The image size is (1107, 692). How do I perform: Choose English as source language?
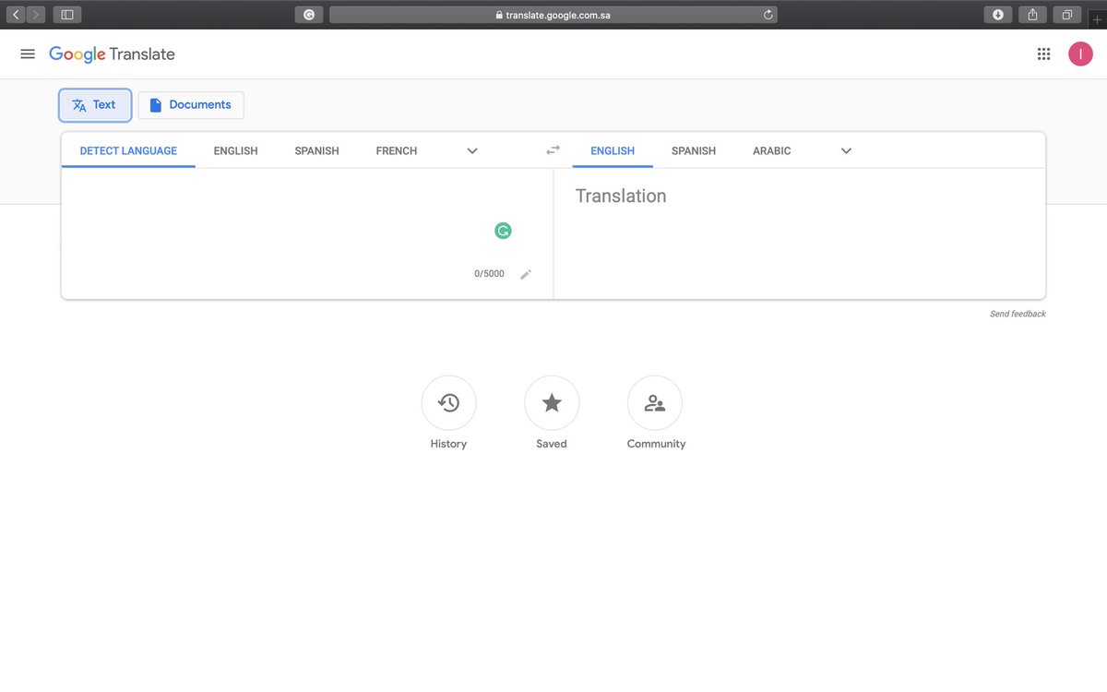[x=235, y=150]
